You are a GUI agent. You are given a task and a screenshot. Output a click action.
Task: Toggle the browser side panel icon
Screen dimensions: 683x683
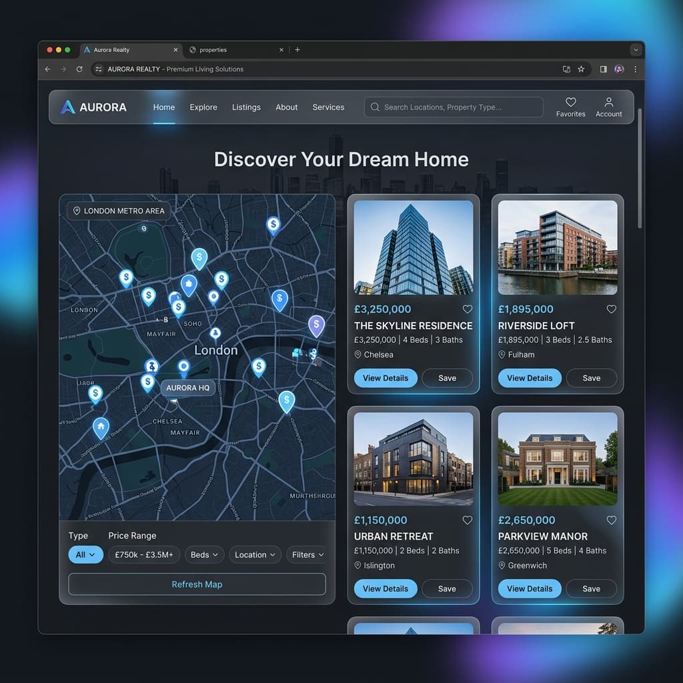click(x=603, y=69)
